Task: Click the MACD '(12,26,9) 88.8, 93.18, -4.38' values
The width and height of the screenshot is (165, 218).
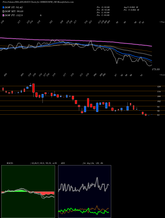Action: [x=43, y=163]
